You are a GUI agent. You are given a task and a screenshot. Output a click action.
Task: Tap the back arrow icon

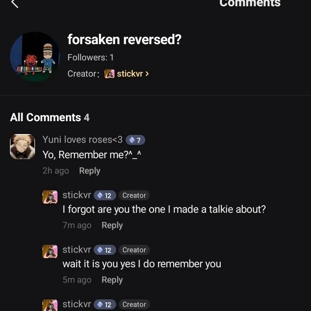click(x=15, y=4)
